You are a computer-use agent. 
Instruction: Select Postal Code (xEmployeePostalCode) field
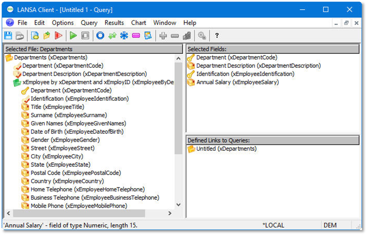coord(76,173)
